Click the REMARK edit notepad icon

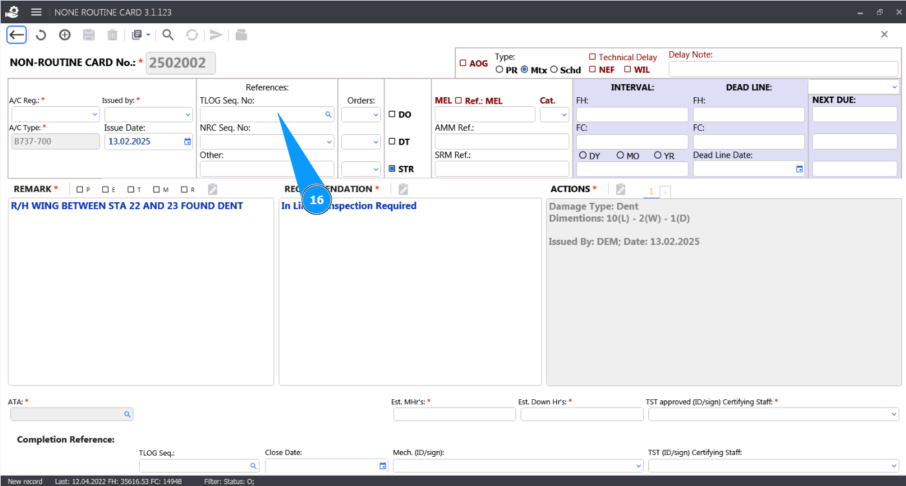[x=212, y=189]
